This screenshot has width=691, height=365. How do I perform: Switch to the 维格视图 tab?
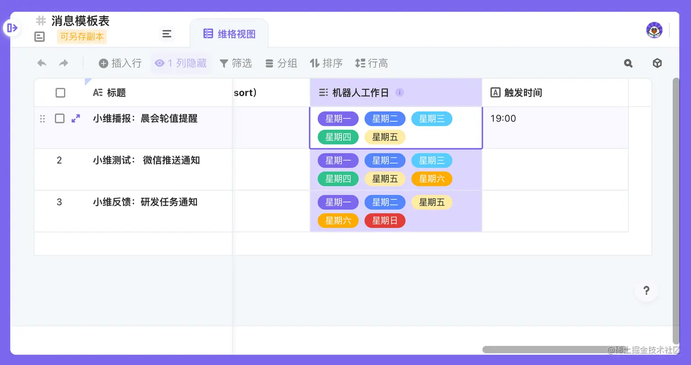click(229, 33)
